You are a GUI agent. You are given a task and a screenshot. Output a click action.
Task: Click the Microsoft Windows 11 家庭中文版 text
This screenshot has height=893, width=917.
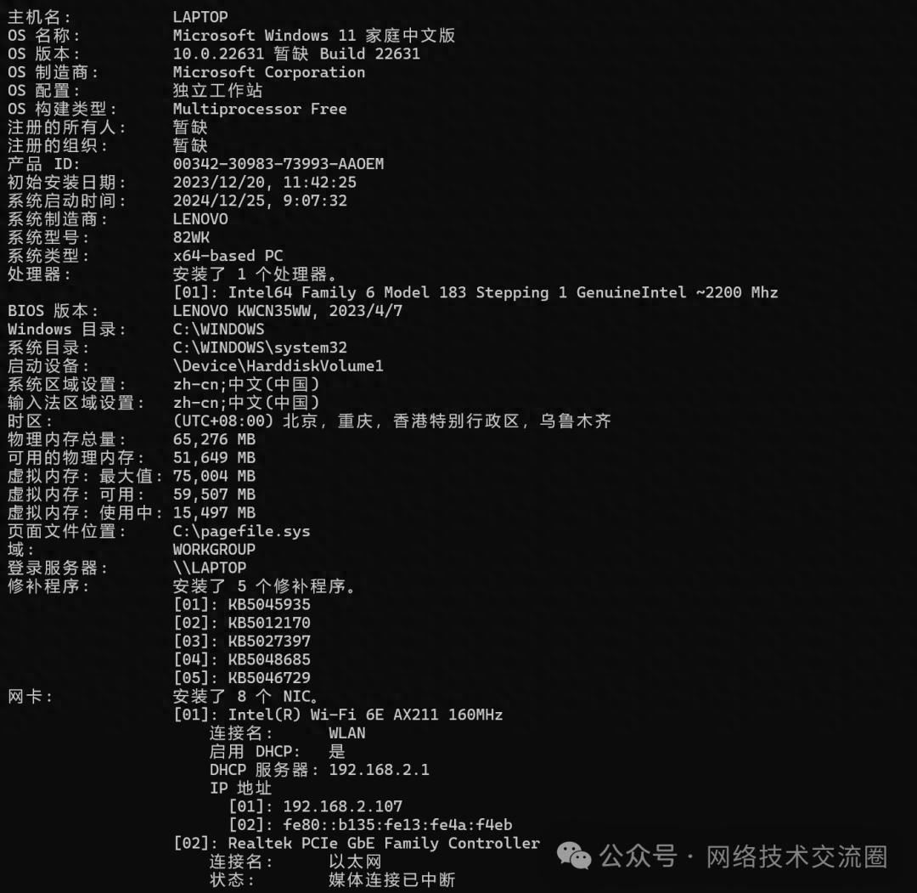click(x=313, y=35)
